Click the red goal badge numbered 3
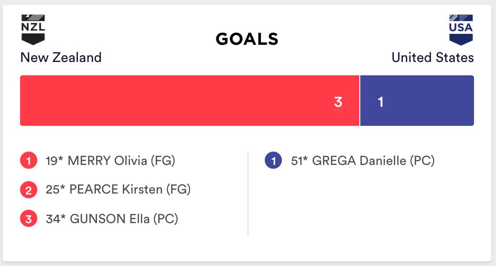Screen dimensions: 496x266 (28, 220)
